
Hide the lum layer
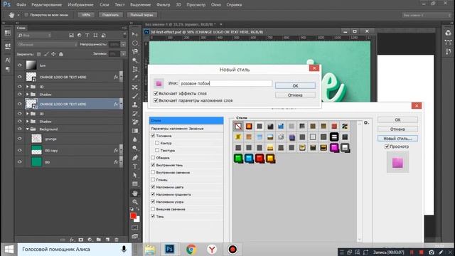pos(19,65)
